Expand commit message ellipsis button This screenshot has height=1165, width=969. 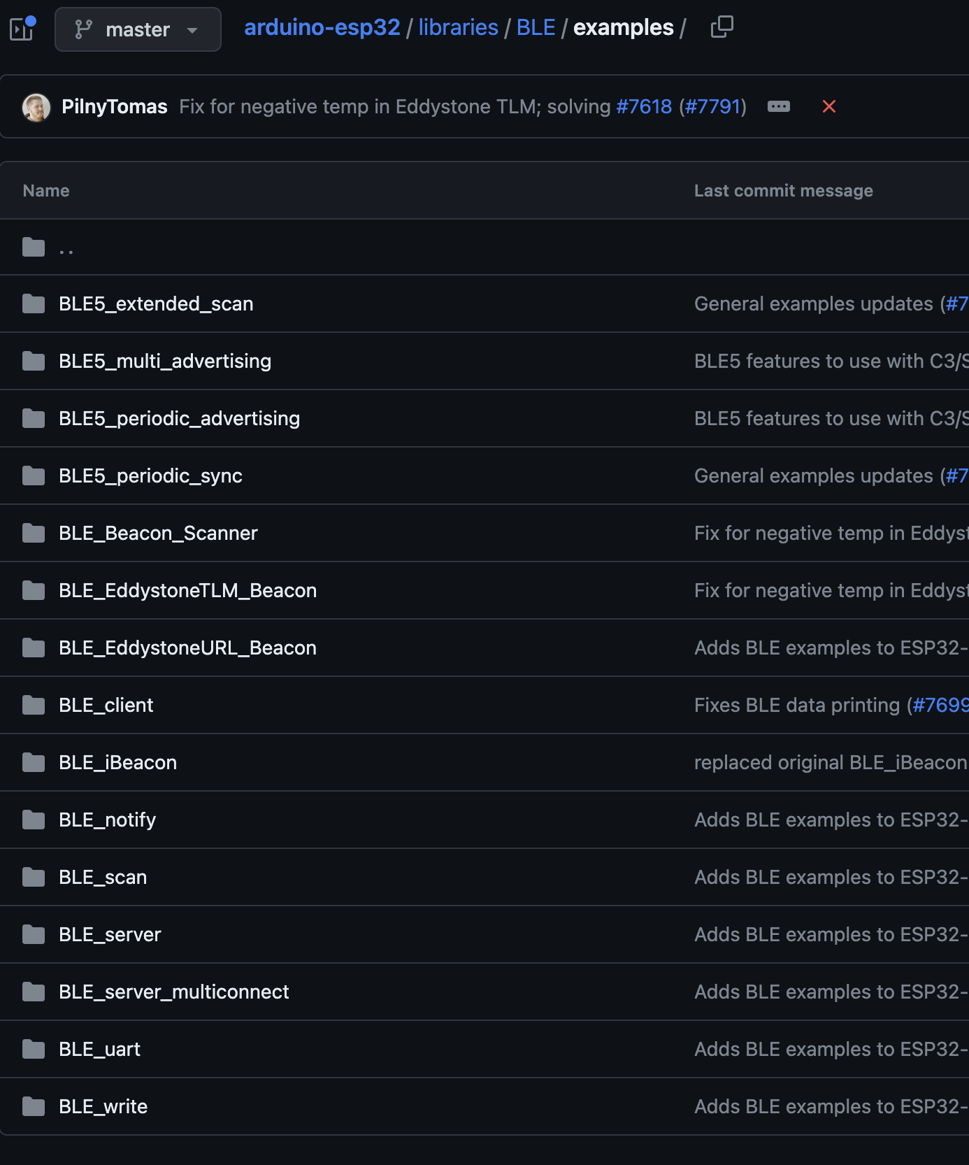[779, 106]
